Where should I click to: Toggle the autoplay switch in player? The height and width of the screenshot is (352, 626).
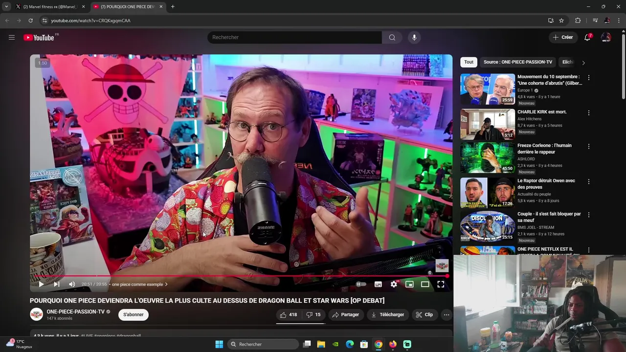361,284
